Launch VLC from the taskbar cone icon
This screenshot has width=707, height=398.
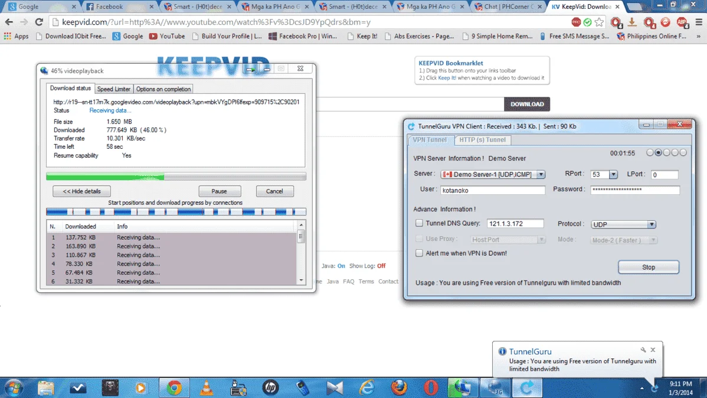click(207, 387)
